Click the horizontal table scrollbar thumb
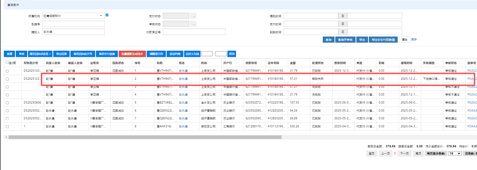 [x=145, y=137]
